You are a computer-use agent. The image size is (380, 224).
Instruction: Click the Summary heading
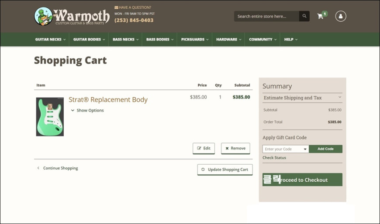coord(277,86)
